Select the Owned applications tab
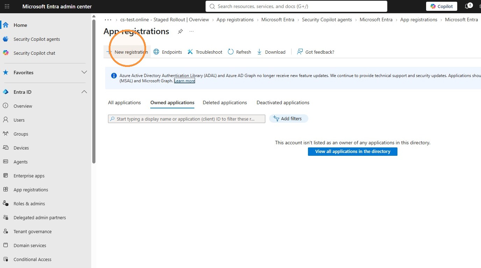The width and height of the screenshot is (481, 268). click(x=172, y=102)
